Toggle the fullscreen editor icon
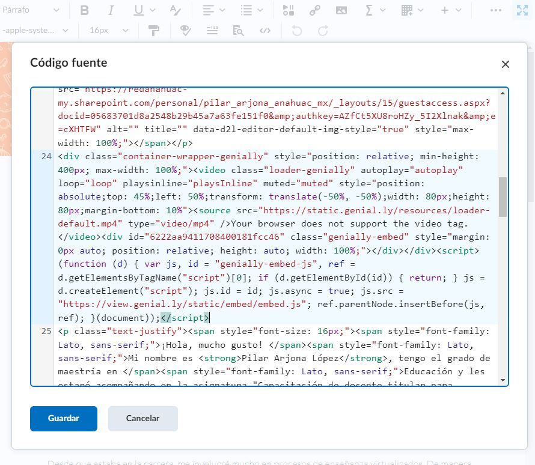 (521, 10)
